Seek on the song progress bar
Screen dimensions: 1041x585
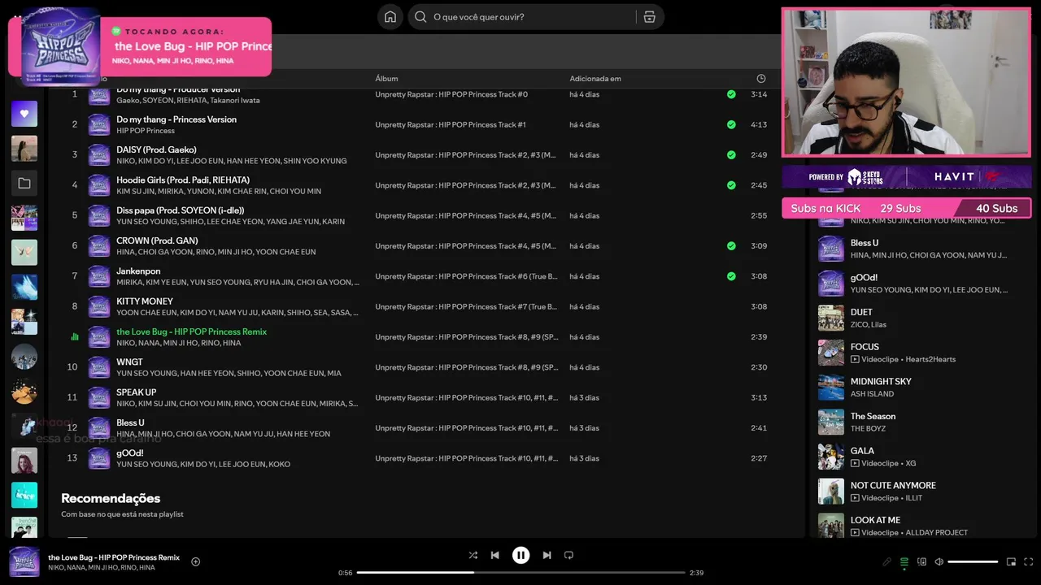click(x=520, y=572)
